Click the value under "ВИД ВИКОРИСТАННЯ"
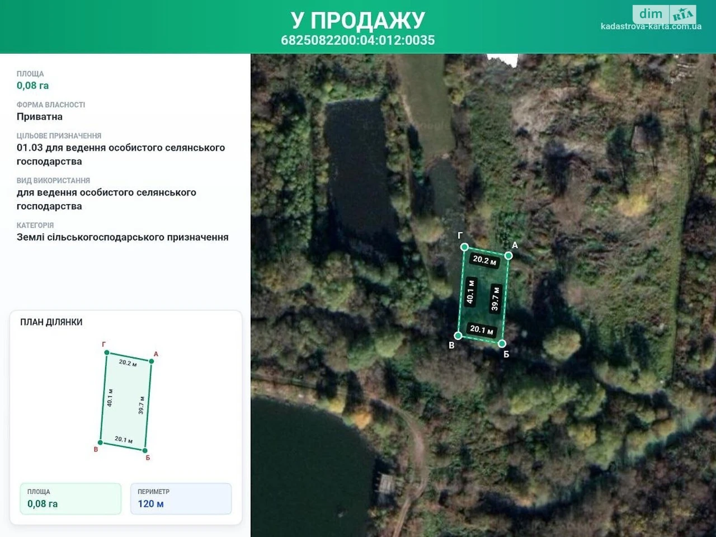 (106, 199)
